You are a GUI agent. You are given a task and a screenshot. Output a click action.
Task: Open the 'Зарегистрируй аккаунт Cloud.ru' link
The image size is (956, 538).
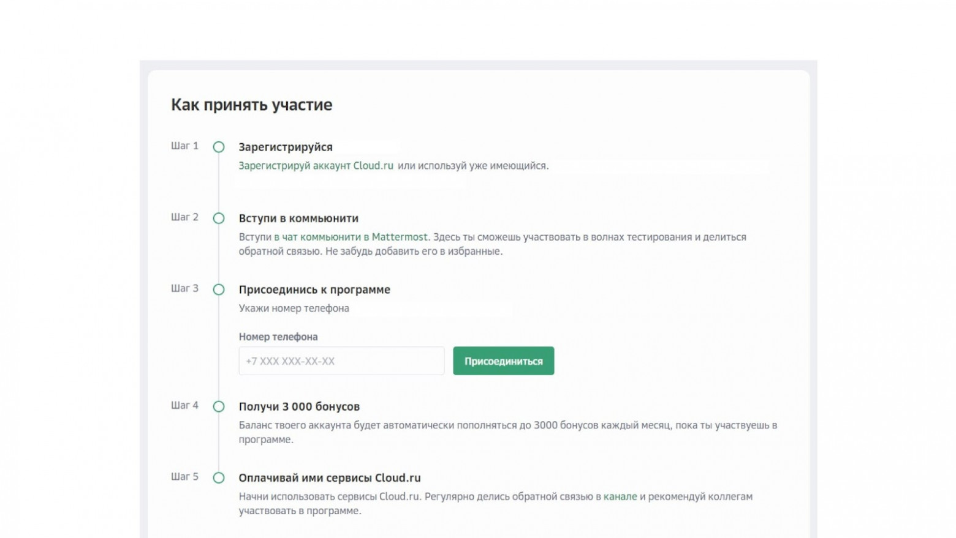click(316, 166)
